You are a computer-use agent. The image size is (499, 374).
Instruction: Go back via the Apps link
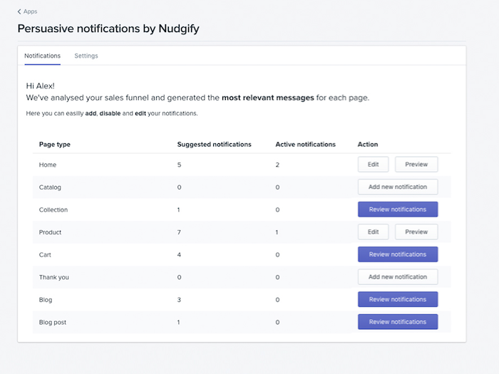click(x=30, y=11)
